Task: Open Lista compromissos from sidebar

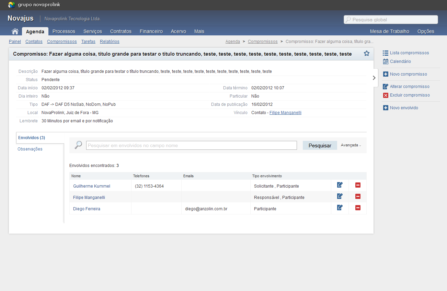Action: pyautogui.click(x=409, y=53)
